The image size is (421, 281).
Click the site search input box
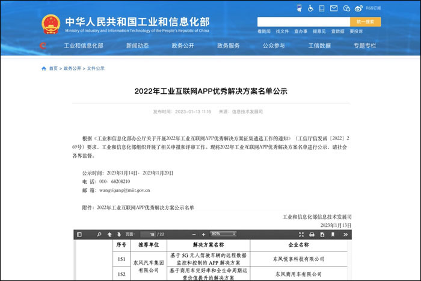(x=303, y=22)
